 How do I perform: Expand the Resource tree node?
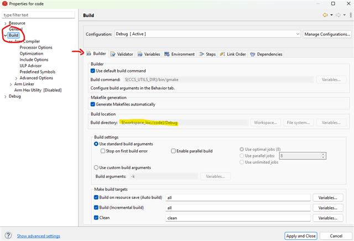coord(5,23)
